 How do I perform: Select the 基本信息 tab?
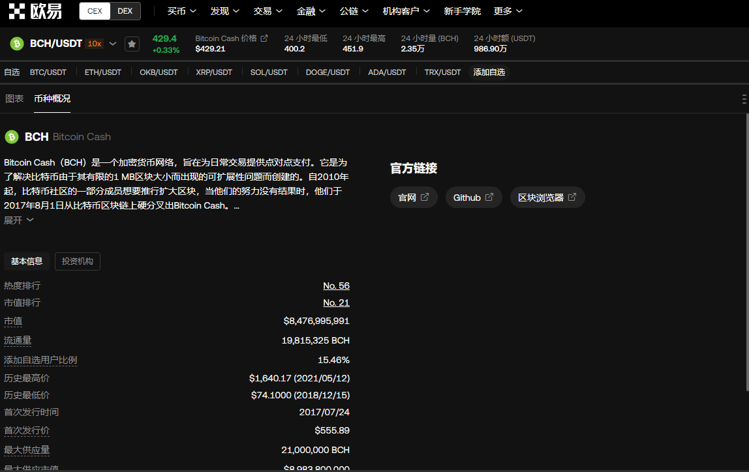click(27, 261)
